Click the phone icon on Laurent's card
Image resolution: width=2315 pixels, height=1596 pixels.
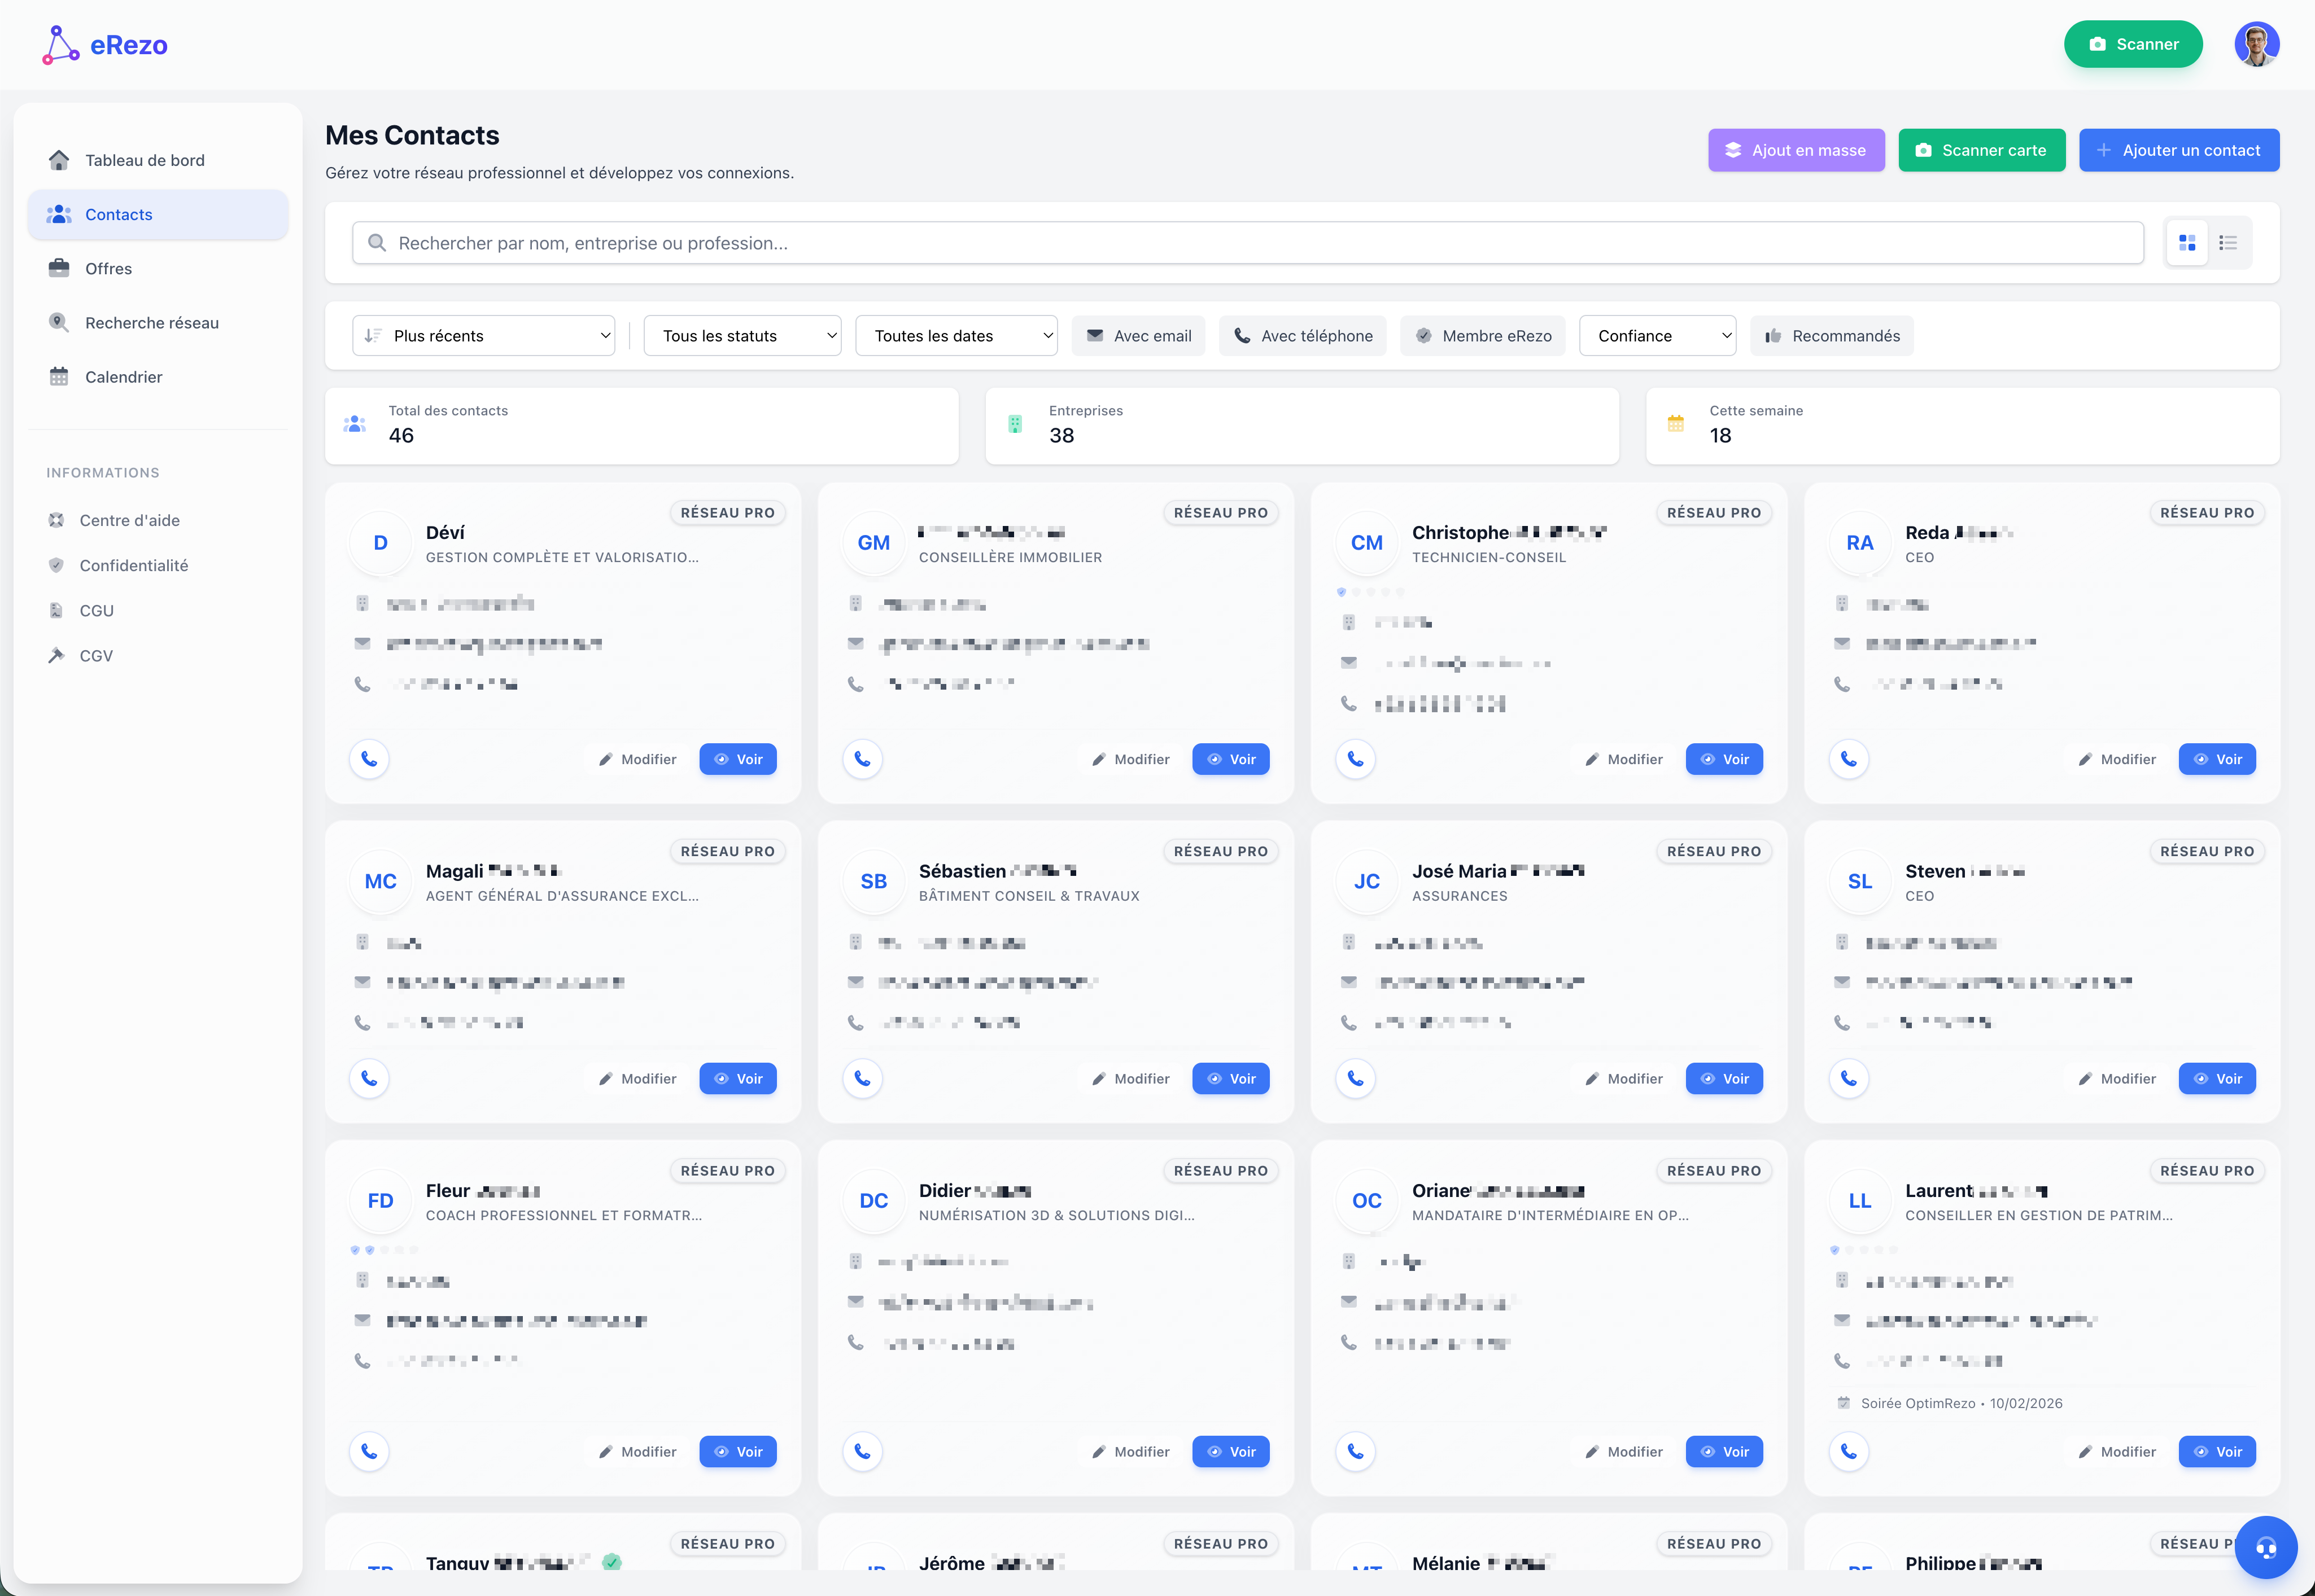point(1849,1451)
